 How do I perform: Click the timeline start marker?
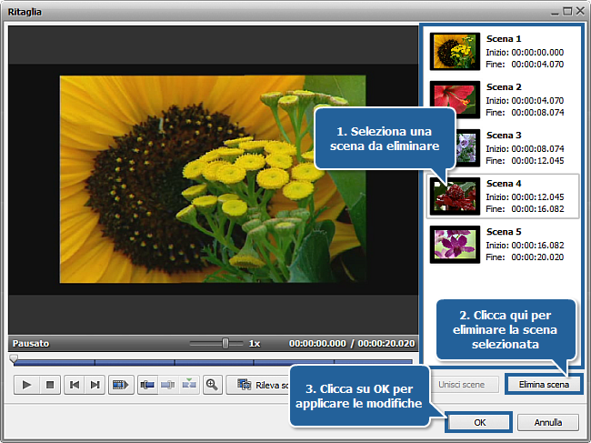[x=13, y=359]
